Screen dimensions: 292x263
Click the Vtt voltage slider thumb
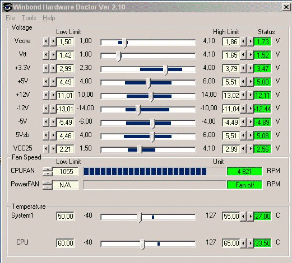point(119,57)
